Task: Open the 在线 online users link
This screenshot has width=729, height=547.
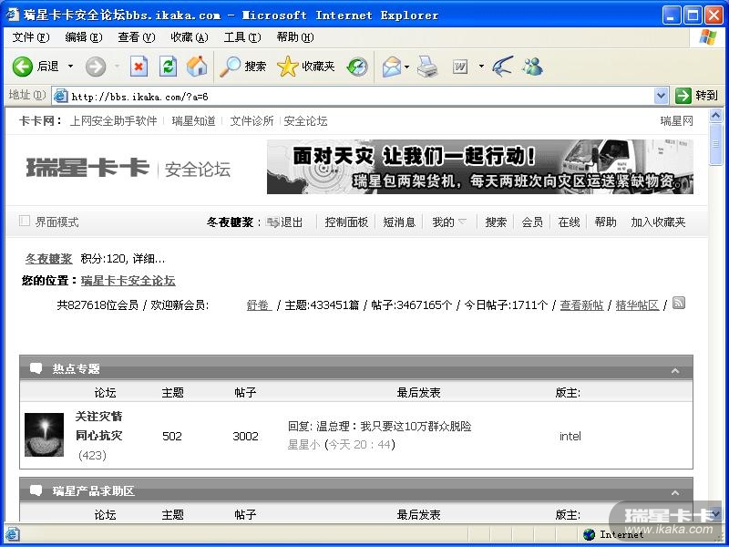Action: point(569,222)
